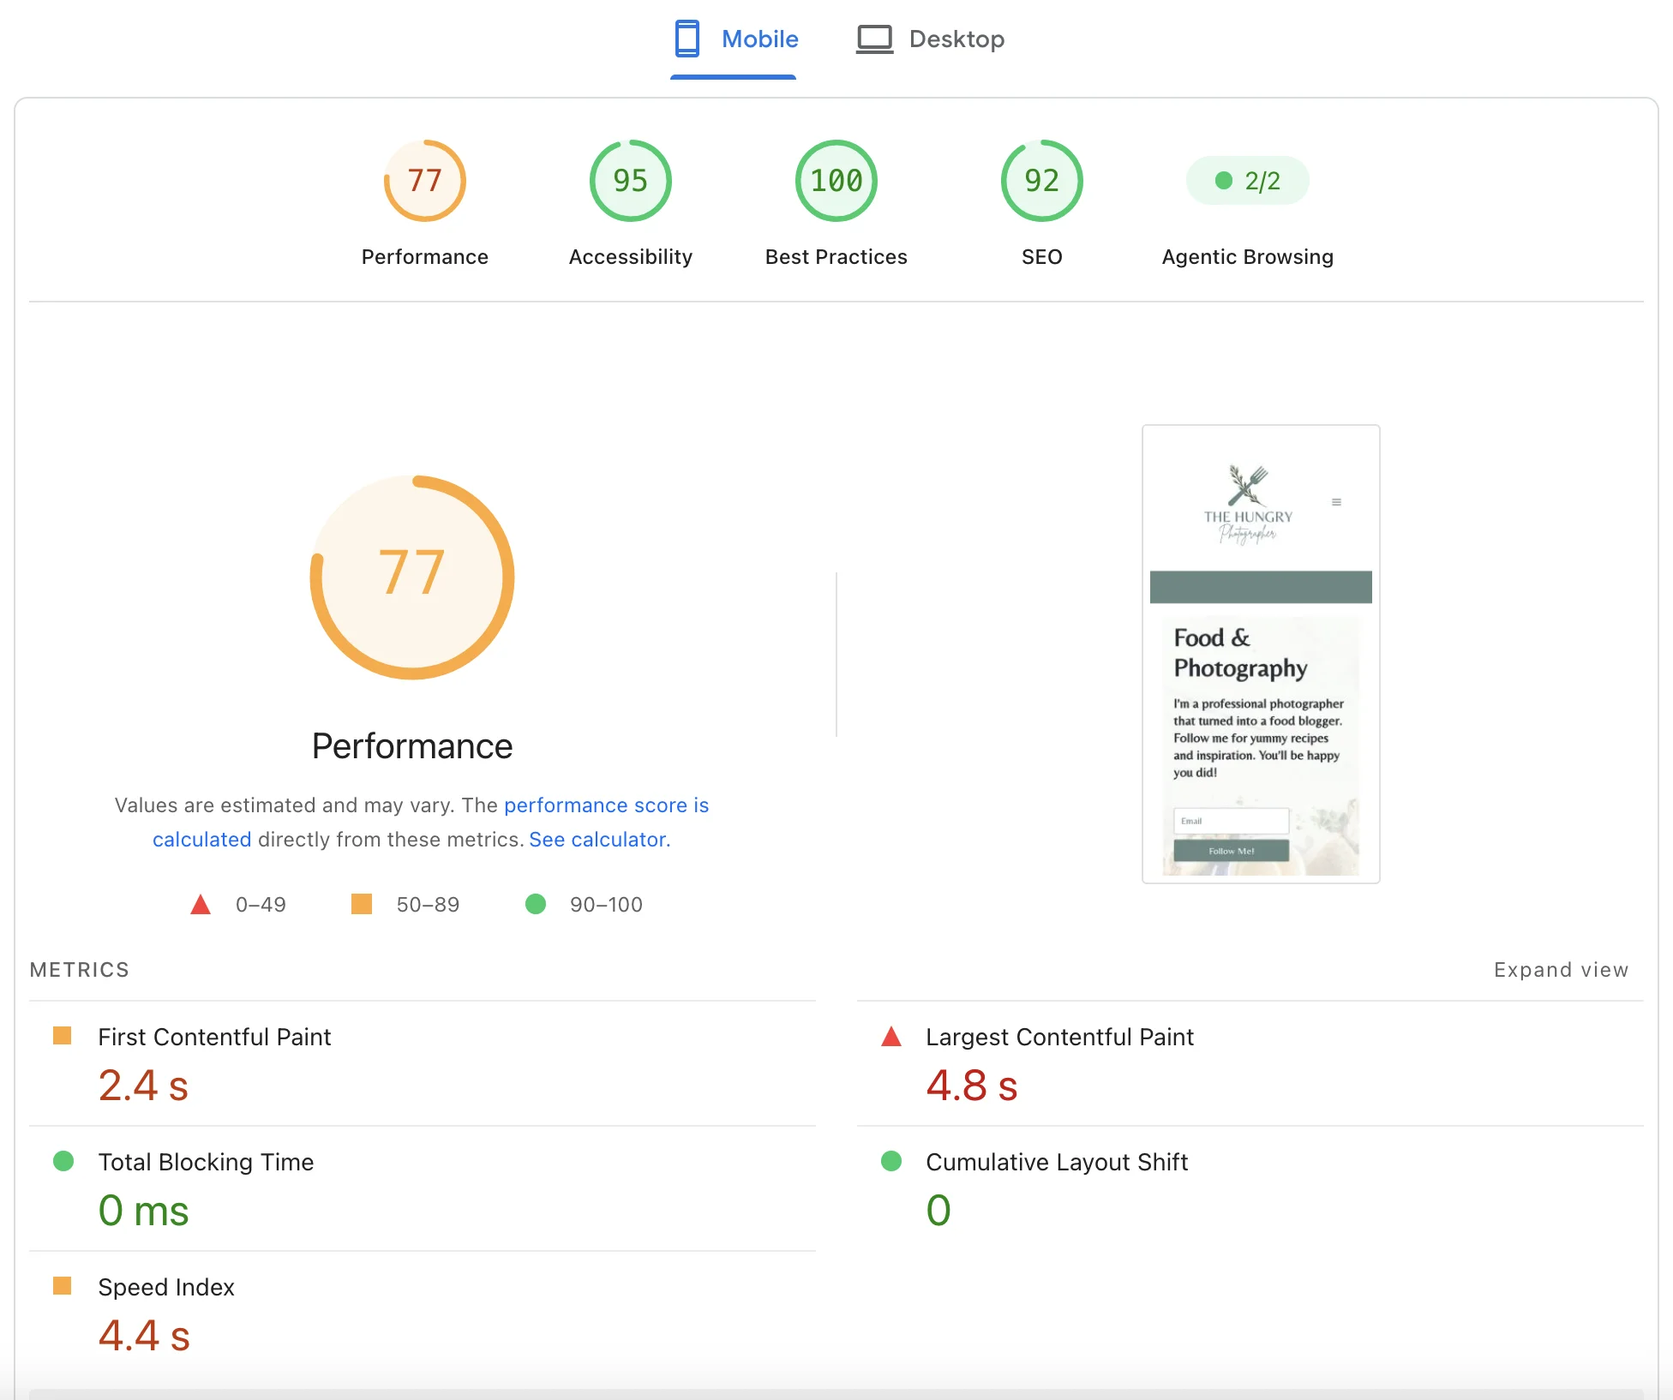The image size is (1673, 1400).
Task: Click the '4.8 s' LCP value
Action: (x=972, y=1086)
